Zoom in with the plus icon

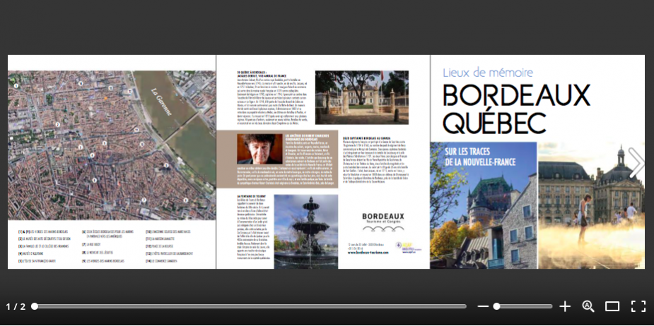(x=565, y=306)
